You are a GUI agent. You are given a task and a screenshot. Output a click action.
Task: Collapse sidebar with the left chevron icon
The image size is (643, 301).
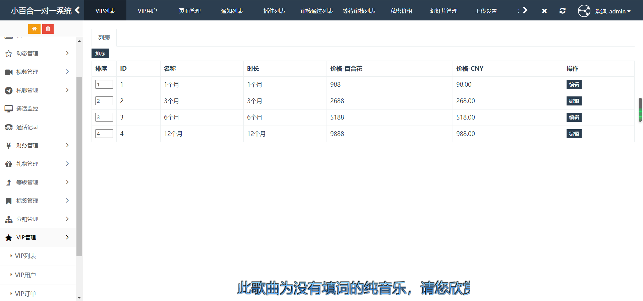[x=77, y=10]
